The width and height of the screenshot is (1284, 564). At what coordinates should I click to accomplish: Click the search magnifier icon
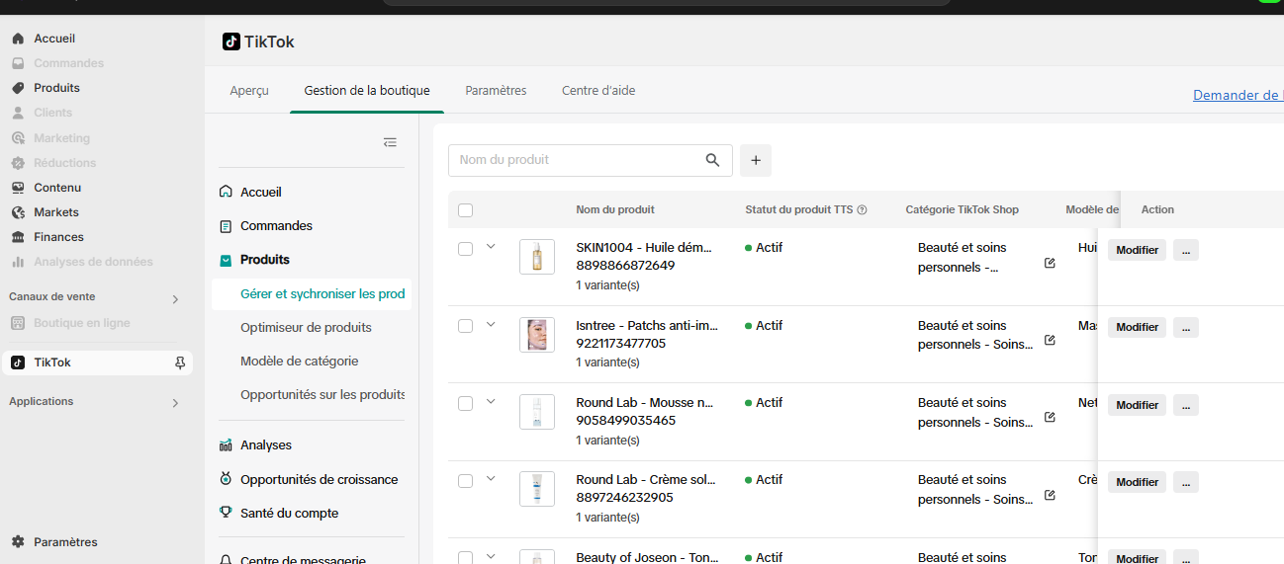(712, 160)
